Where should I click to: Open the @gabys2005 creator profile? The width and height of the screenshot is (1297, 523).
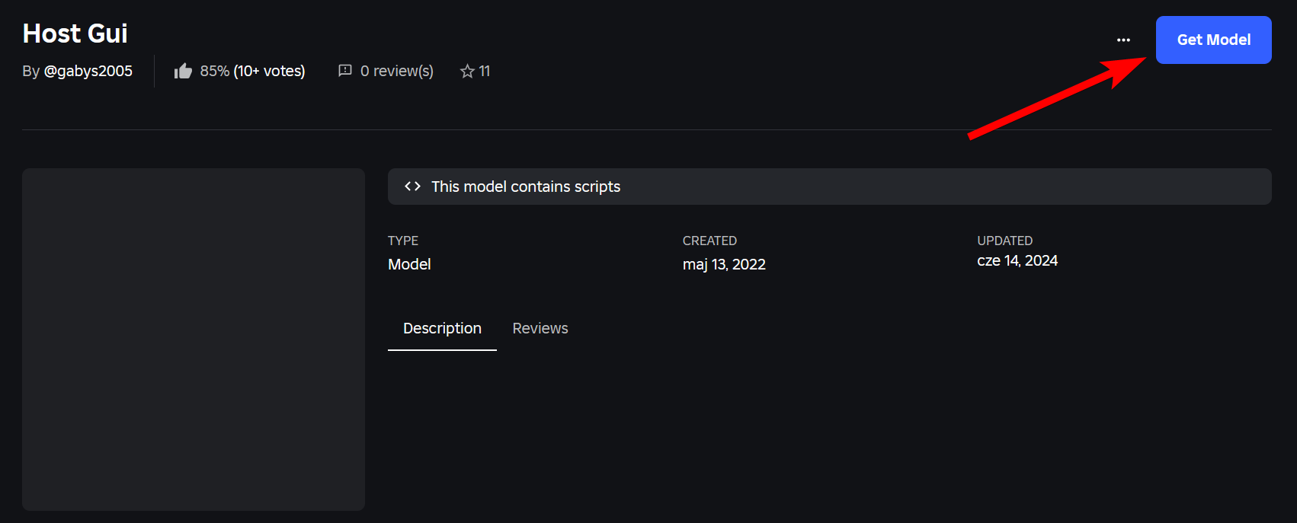click(88, 71)
